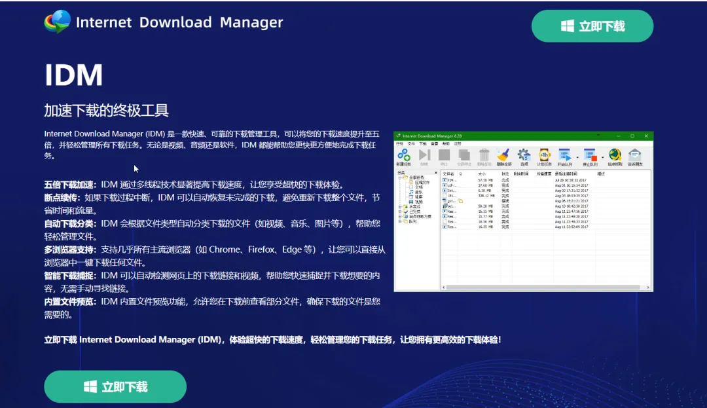Click left arrow of IDM horizontal scrollbar
707x408 pixels.
coord(444,287)
